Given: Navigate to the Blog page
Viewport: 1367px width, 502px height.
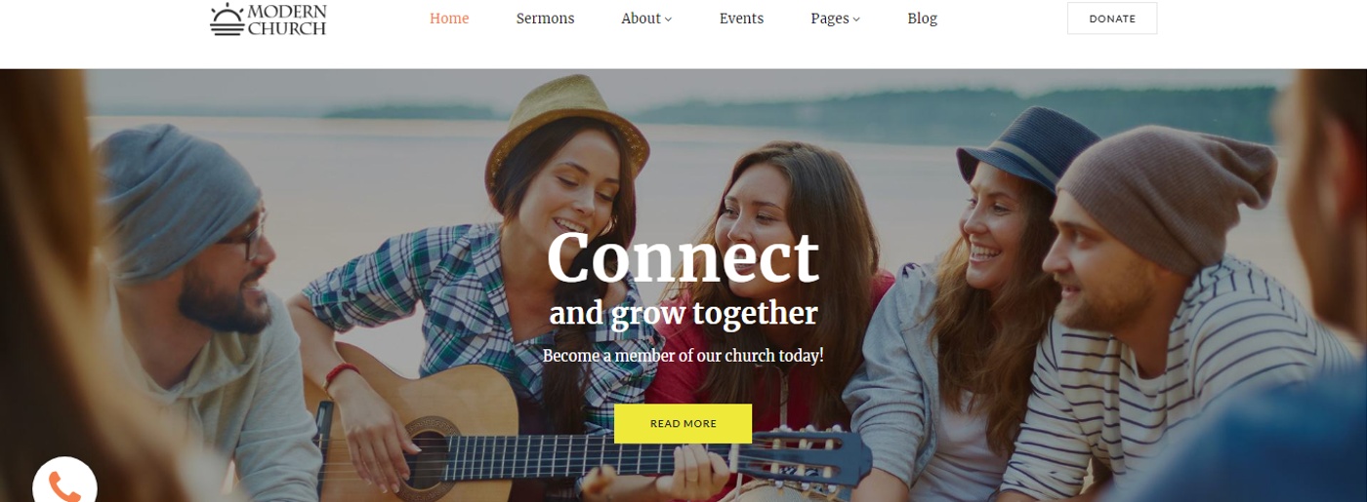Looking at the screenshot, I should (922, 19).
